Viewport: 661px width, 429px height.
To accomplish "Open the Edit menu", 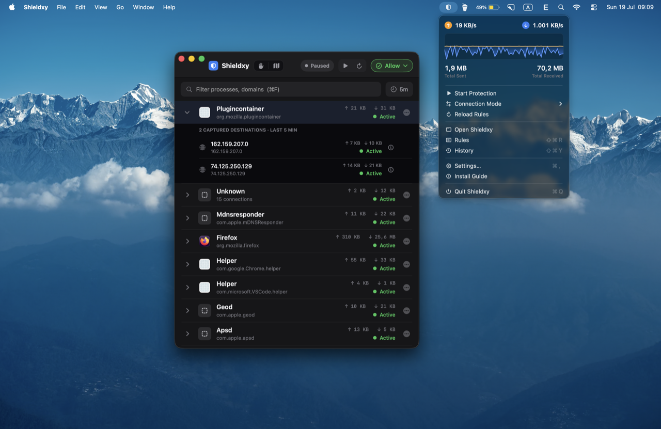I will (80, 7).
